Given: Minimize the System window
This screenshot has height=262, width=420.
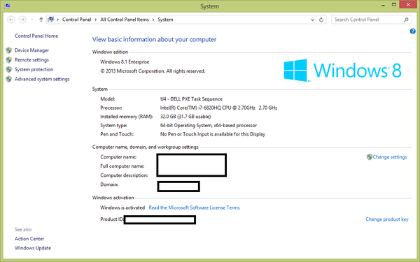Looking at the screenshot, I should coord(384,5).
